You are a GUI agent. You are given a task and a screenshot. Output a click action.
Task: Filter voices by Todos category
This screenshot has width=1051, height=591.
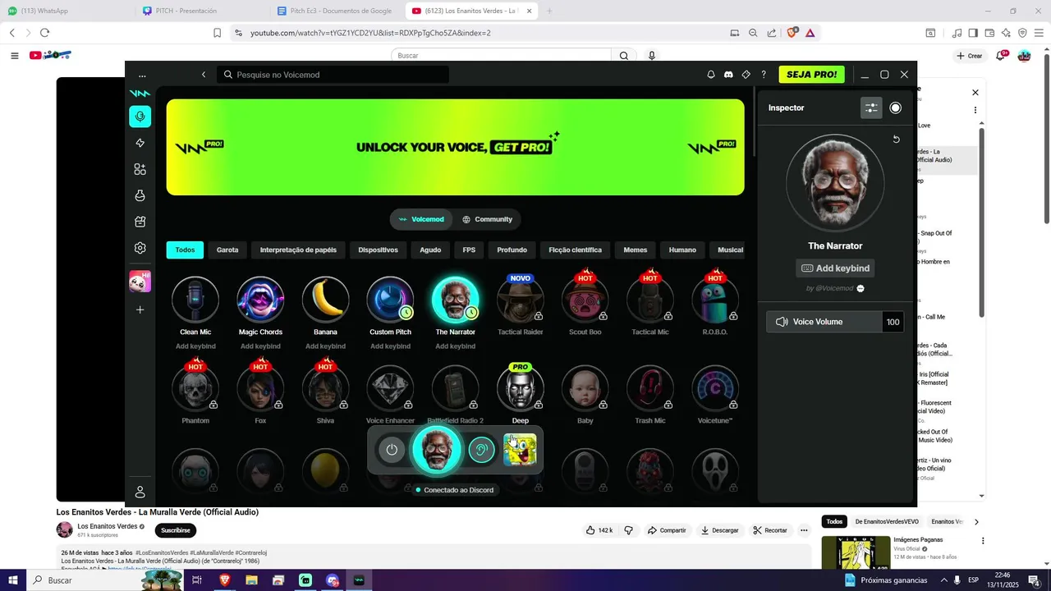coord(185,250)
